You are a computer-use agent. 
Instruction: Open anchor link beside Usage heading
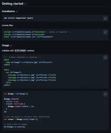[11, 46]
